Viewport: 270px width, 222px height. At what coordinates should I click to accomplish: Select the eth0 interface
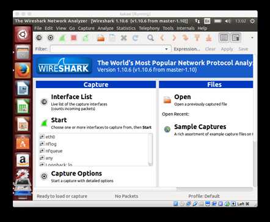click(50, 137)
